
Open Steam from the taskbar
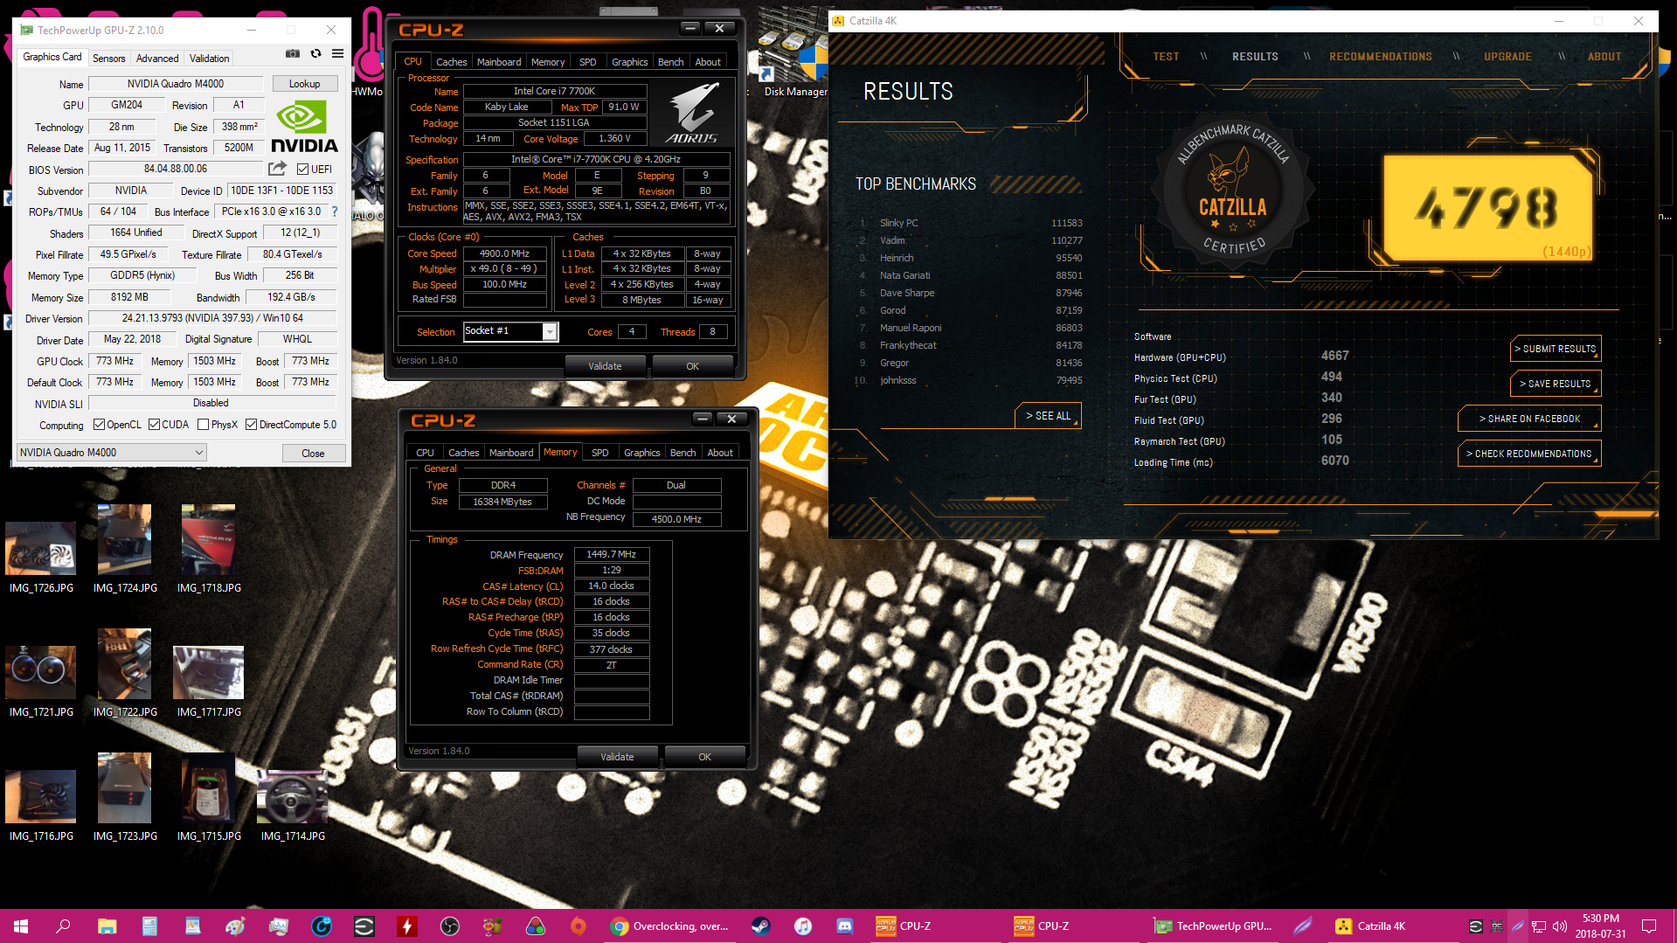point(760,926)
